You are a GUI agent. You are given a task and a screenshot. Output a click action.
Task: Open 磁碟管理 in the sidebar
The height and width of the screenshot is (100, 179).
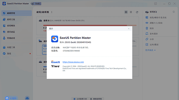pos(17,13)
